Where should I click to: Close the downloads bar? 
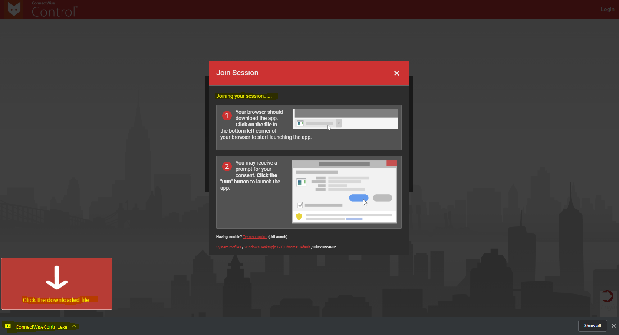pyautogui.click(x=613, y=326)
